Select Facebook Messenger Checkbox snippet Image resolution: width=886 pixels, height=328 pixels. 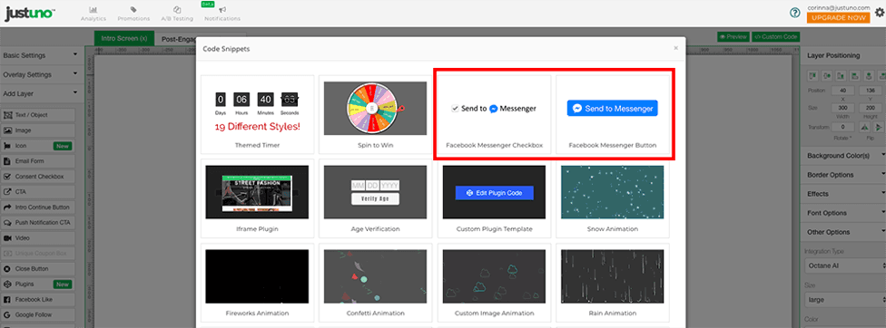tap(494, 115)
